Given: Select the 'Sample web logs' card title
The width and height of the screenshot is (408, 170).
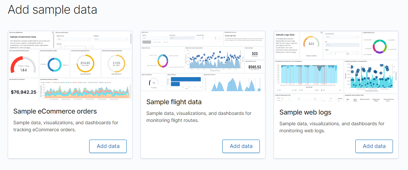Looking at the screenshot, I should click(305, 112).
